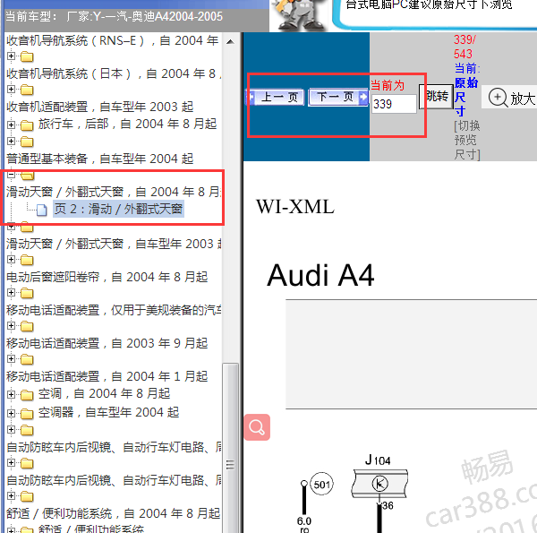Screen dimensions: 537x533
Task: Select label 移动电话适配装置，自 2003 年 9 月起
Action: (107, 343)
